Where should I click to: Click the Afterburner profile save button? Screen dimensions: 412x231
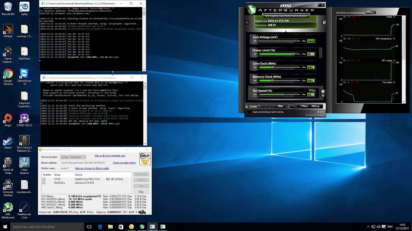click(281, 107)
